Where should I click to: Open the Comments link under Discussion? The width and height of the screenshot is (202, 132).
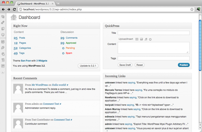tap(72, 38)
